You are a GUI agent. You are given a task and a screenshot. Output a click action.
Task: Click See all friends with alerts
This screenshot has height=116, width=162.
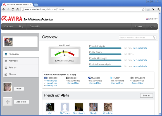(x=147, y=95)
